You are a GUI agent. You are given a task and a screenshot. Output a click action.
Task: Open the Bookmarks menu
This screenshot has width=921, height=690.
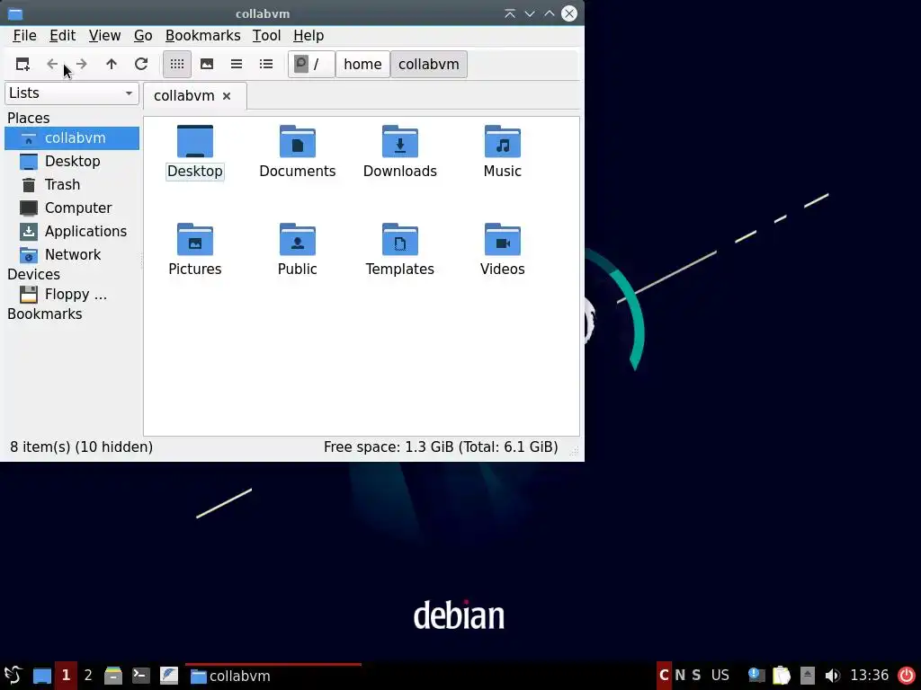pyautogui.click(x=202, y=36)
